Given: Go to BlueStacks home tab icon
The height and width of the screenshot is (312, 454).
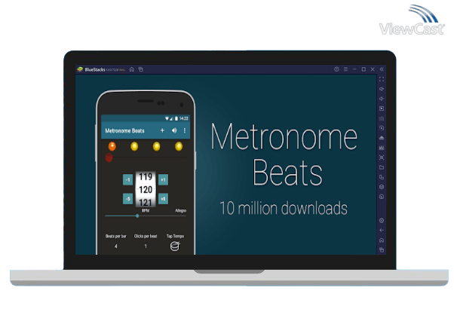Looking at the screenshot, I should pyautogui.click(x=132, y=69).
